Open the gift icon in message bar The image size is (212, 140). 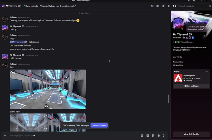(x=142, y=136)
